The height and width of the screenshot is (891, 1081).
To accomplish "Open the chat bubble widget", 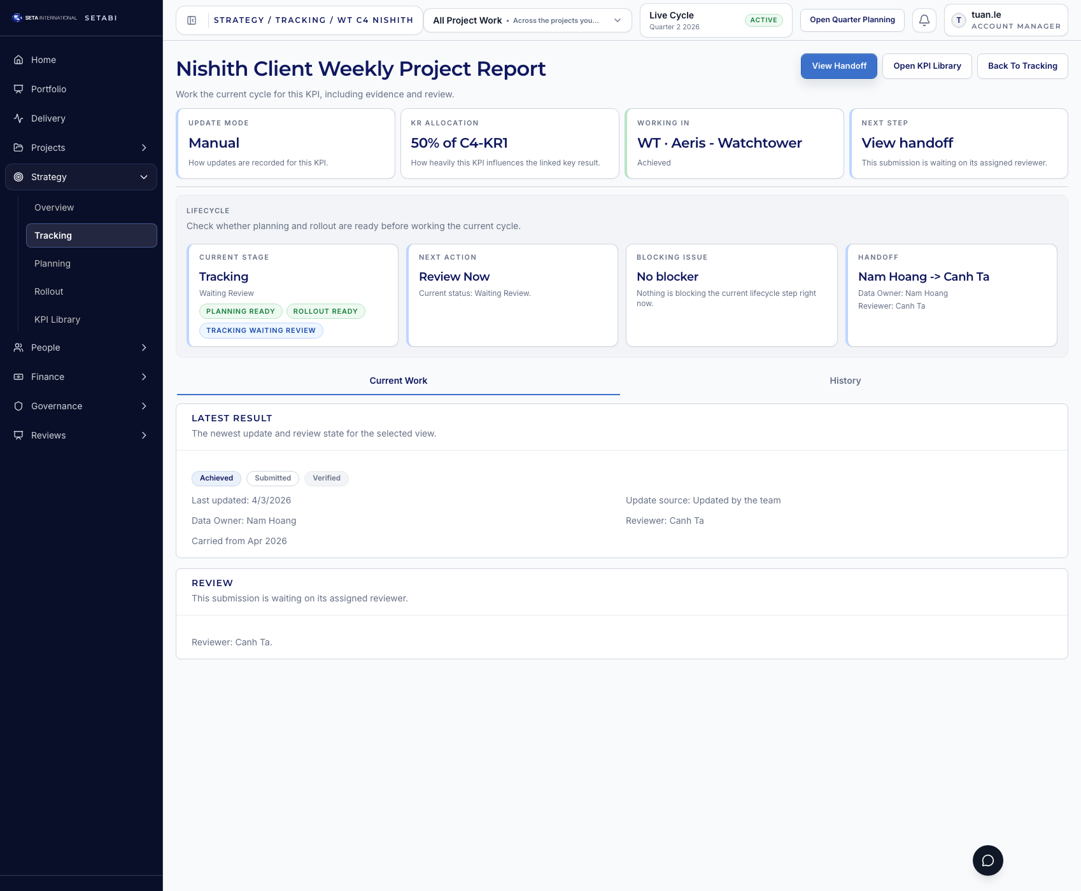I will coord(987,860).
